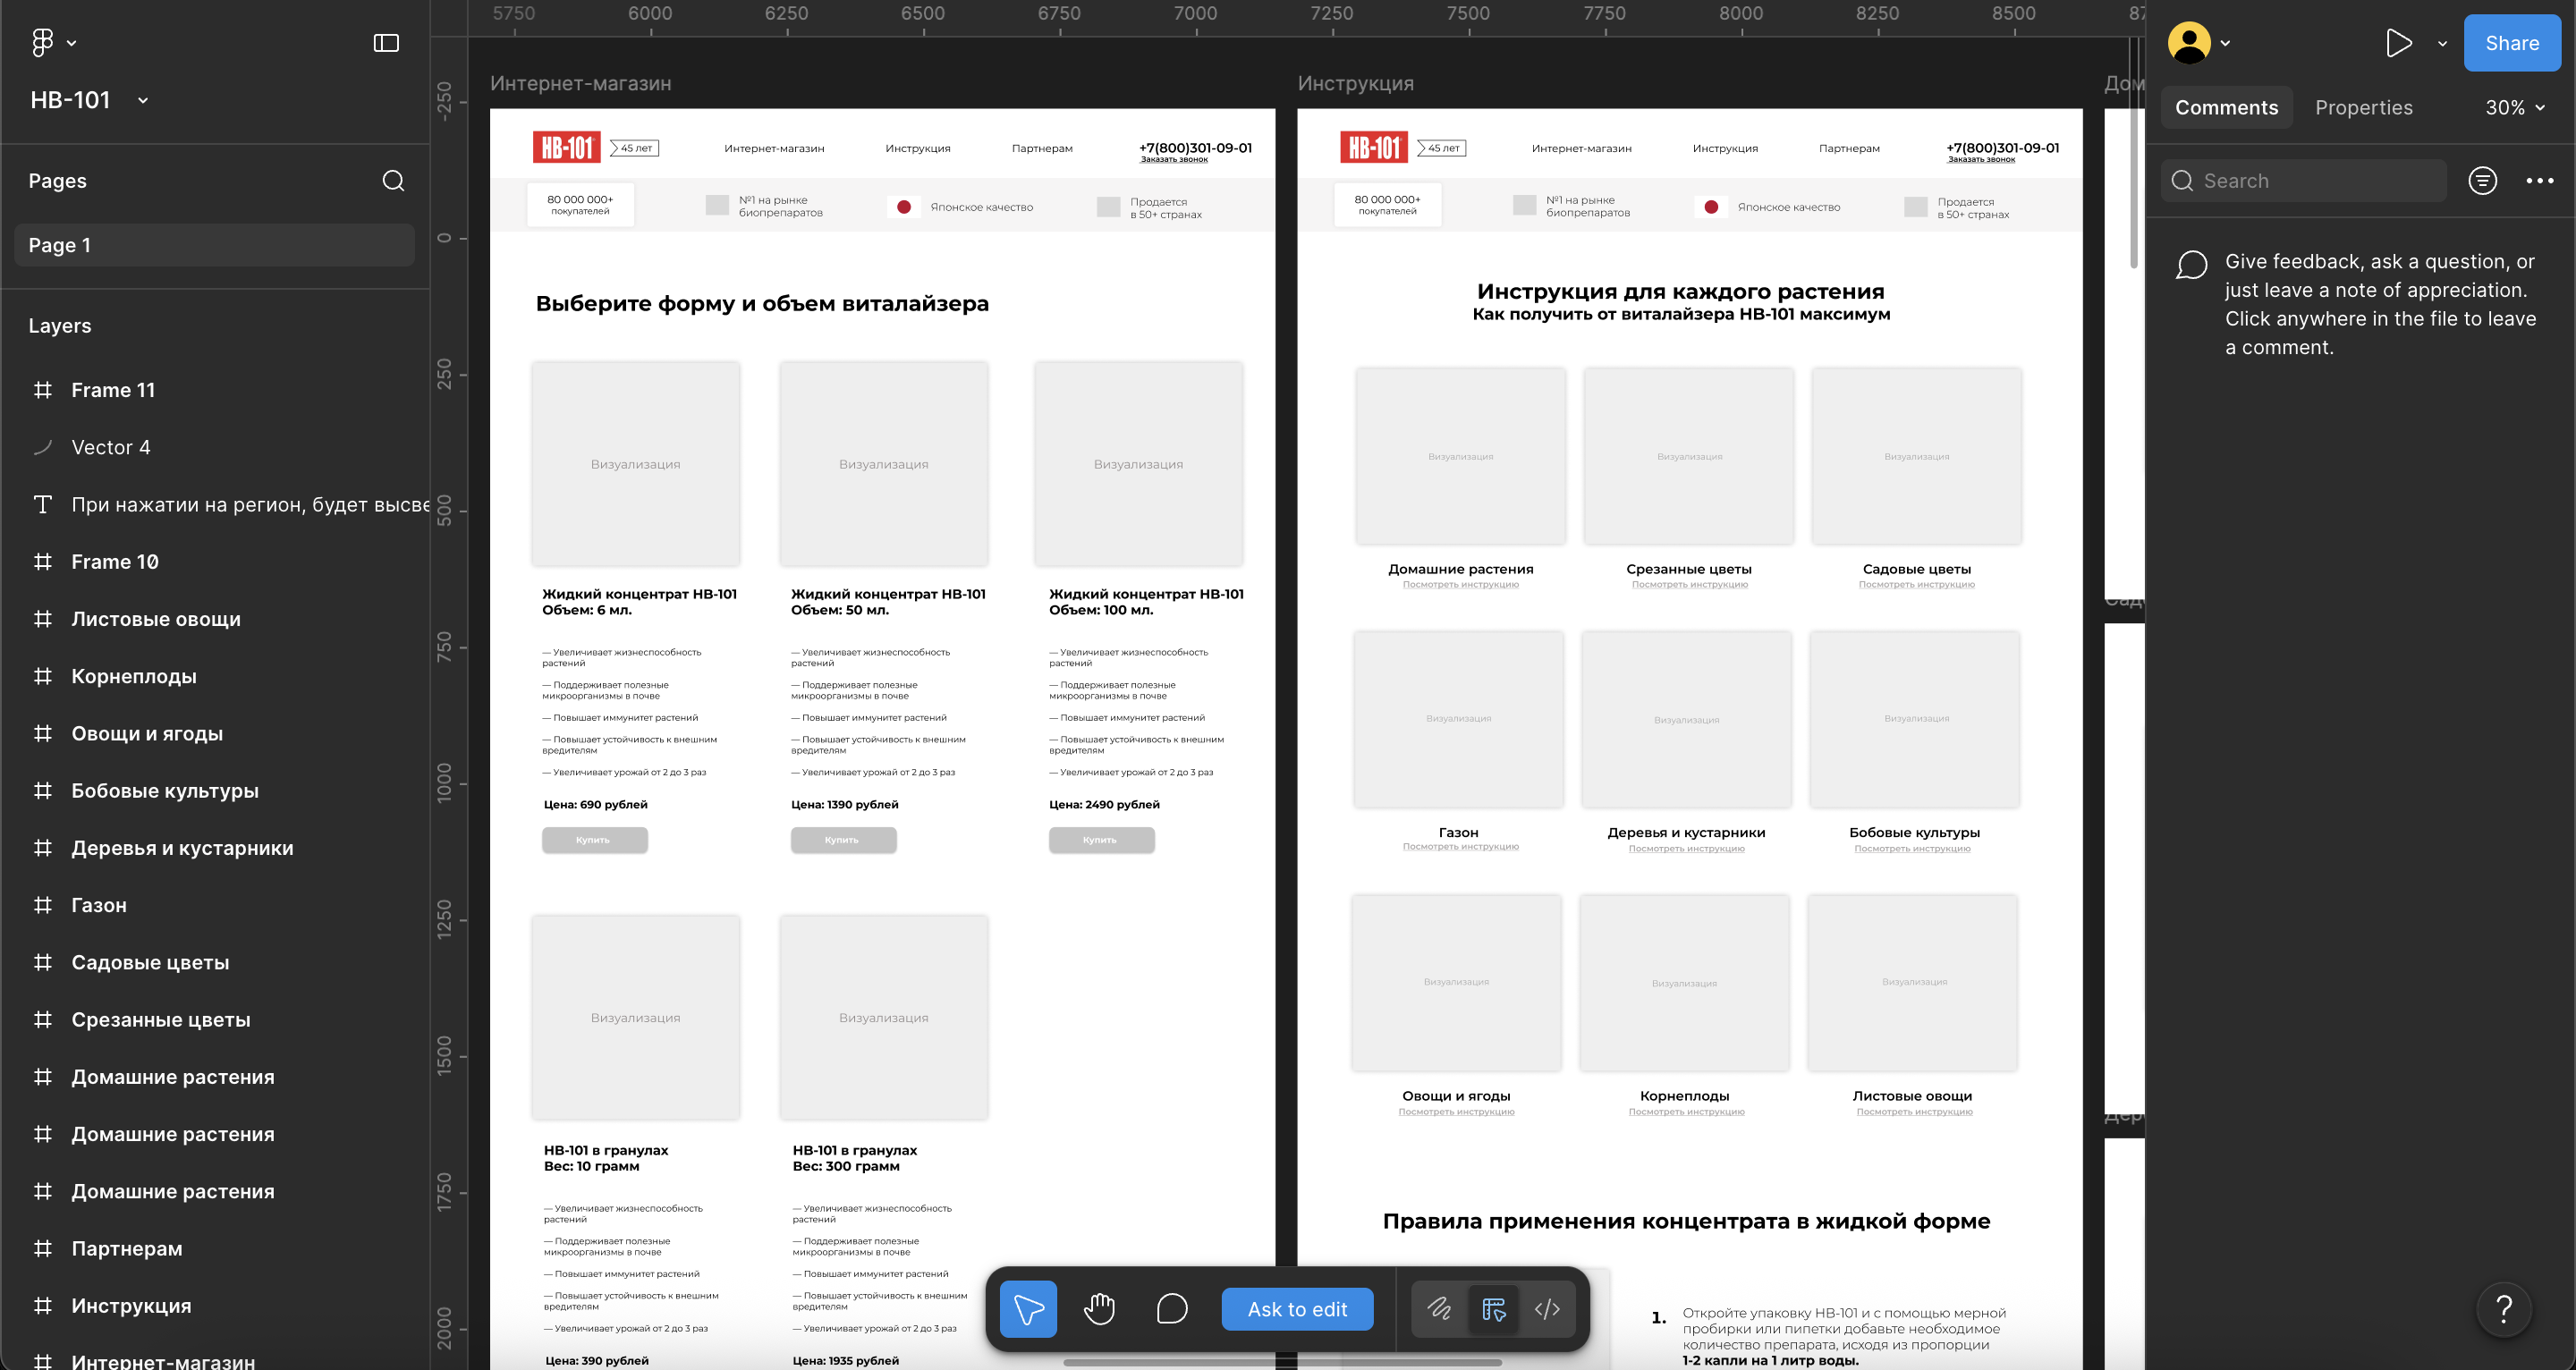Click the text layer icon for 'При нажатии на регион'
Screen dimensions: 2576x1370
[43, 504]
